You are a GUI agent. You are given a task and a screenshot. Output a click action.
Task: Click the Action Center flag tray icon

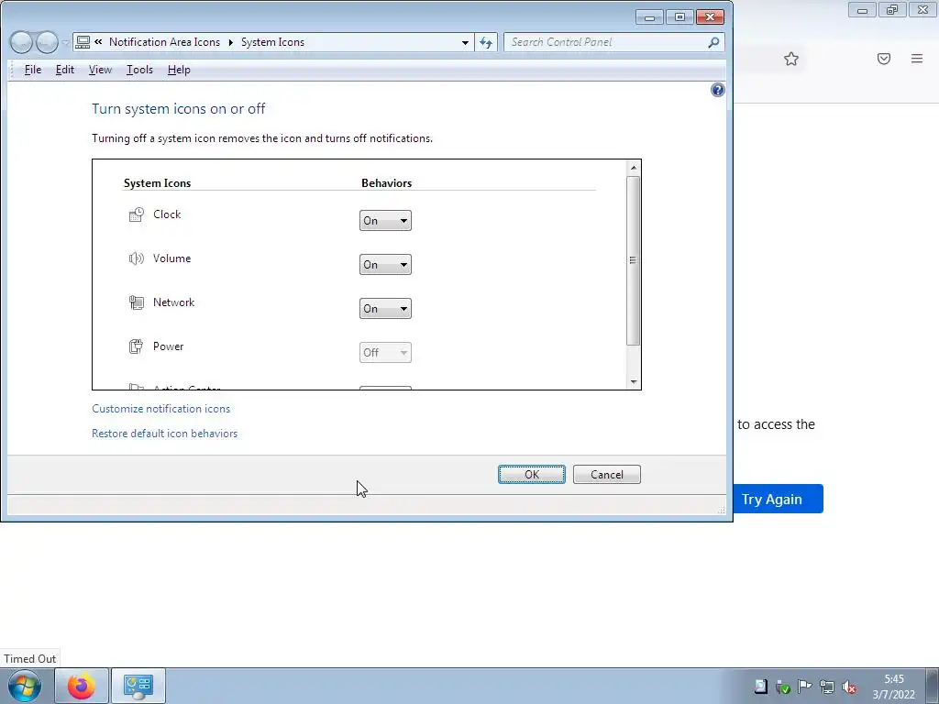(805, 687)
